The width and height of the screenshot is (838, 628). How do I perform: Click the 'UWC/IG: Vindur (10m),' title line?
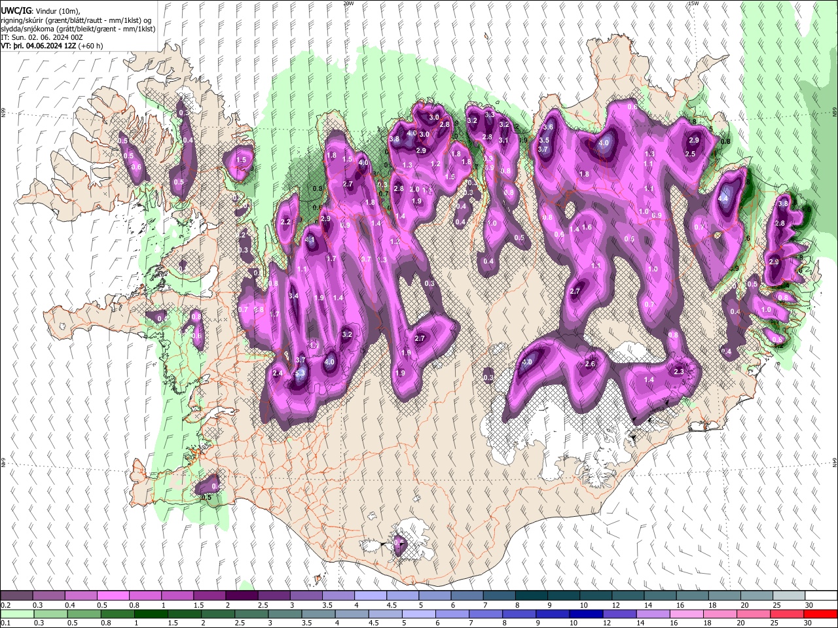[41, 11]
